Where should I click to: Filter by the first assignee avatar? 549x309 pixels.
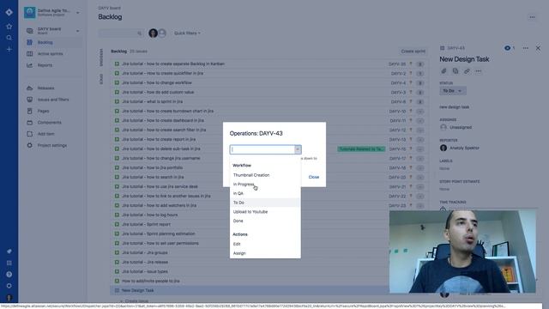tap(153, 33)
